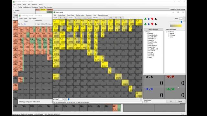The image size is (207, 116).
Task: Open the Selection menu
Action: pyautogui.click(x=89, y=15)
